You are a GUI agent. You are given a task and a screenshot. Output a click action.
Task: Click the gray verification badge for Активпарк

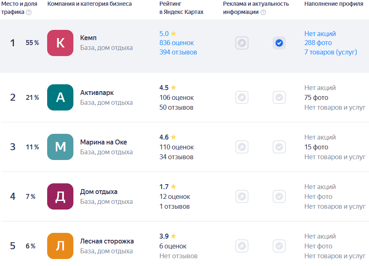(279, 97)
